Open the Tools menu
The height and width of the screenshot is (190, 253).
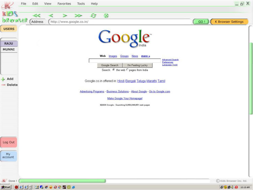tap(81, 4)
